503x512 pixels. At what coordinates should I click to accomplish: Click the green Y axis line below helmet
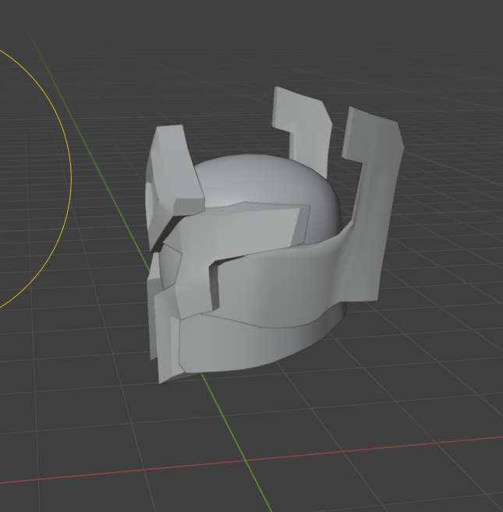(226, 421)
